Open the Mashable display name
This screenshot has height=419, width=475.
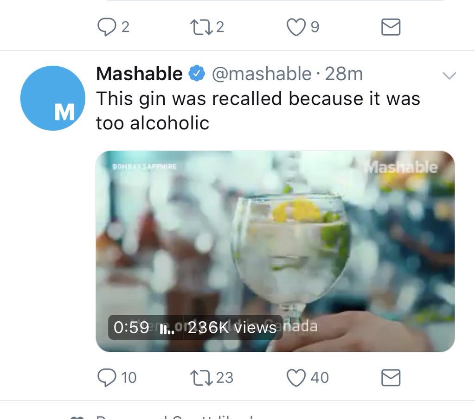pos(139,74)
